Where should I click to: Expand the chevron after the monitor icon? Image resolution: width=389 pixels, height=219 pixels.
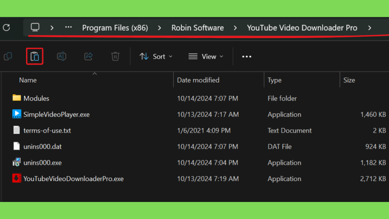tap(52, 28)
